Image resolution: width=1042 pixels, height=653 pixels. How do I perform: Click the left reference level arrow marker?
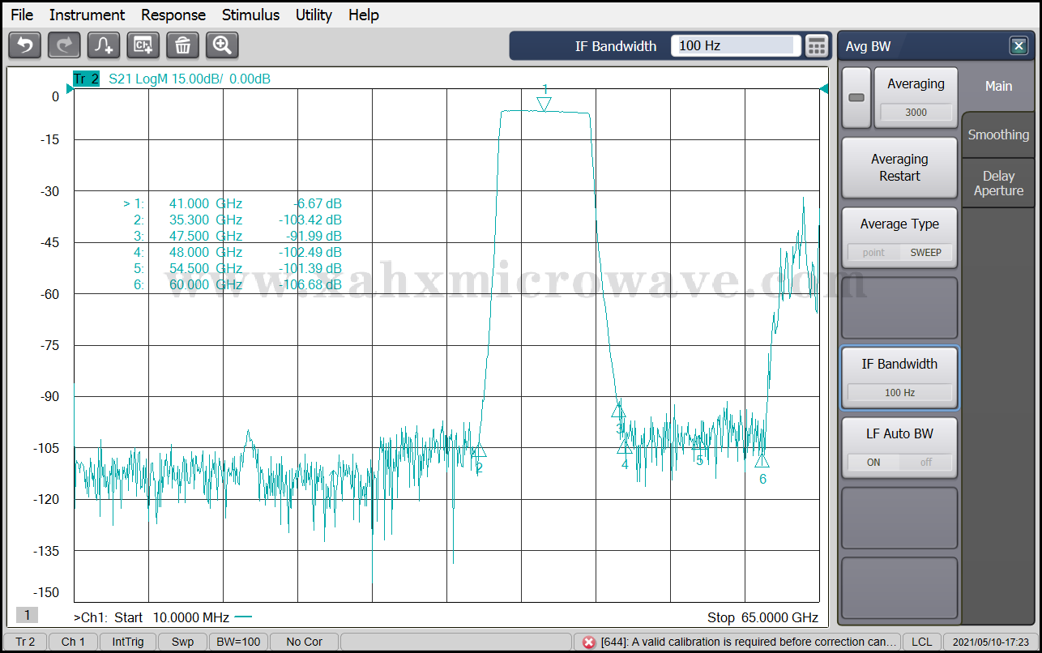tap(70, 88)
